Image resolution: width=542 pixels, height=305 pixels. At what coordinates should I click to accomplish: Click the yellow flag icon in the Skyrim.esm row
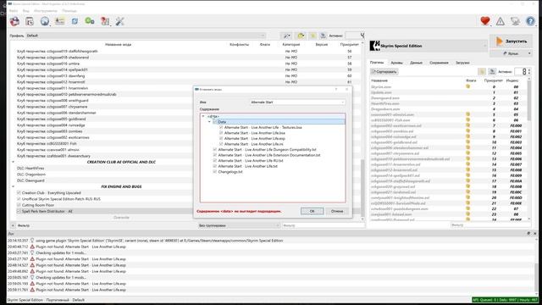coord(468,86)
